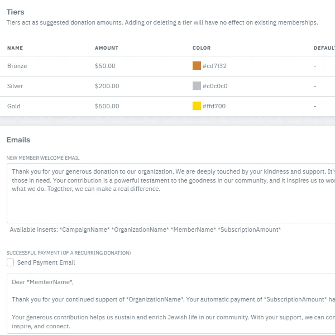The height and width of the screenshot is (335, 335).
Task: Select the Gold tier row name
Action: click(x=14, y=106)
